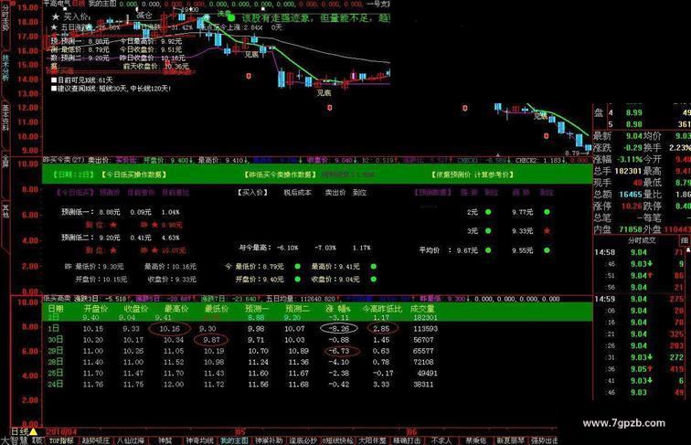Click the white star next to 五日涨跌
This screenshot has height=445, width=691.
54,27
